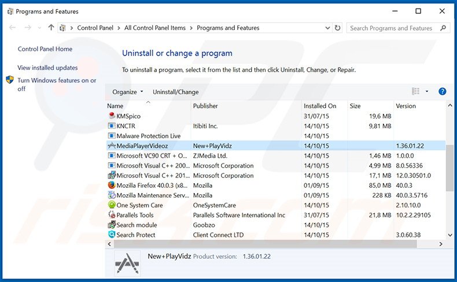This screenshot has width=457, height=282.
Task: Select the Itibiti Inc. publisher cell
Action: pyautogui.click(x=205, y=126)
